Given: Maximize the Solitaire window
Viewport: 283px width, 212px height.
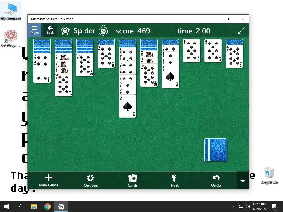Looking at the screenshot, I should (230, 19).
